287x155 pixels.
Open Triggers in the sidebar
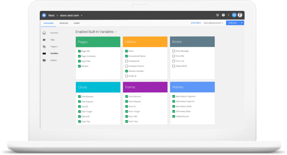(x=54, y=46)
